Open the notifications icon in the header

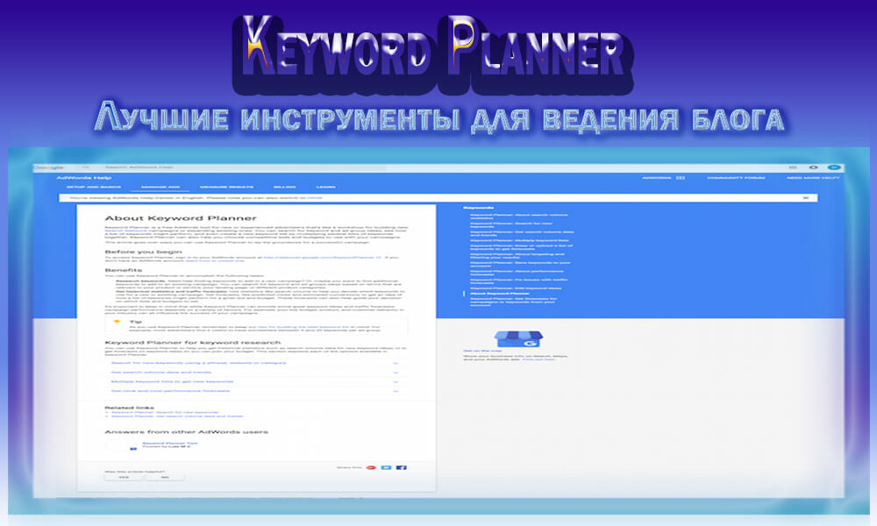813,167
